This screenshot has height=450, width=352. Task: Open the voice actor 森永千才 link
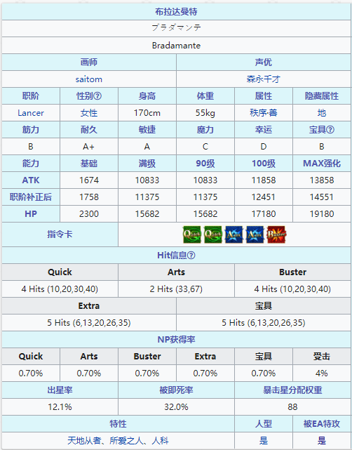coord(264,79)
